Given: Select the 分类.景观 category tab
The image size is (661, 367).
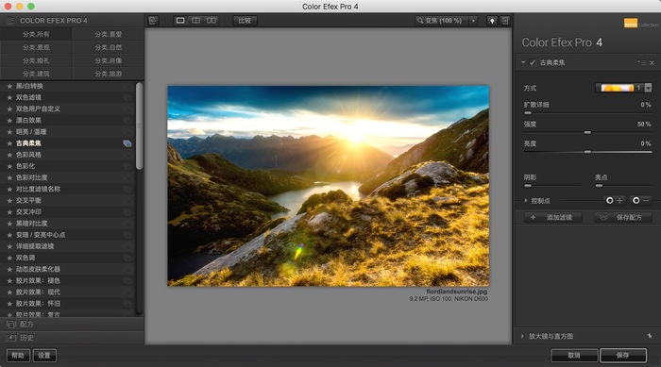Looking at the screenshot, I should 36,47.
